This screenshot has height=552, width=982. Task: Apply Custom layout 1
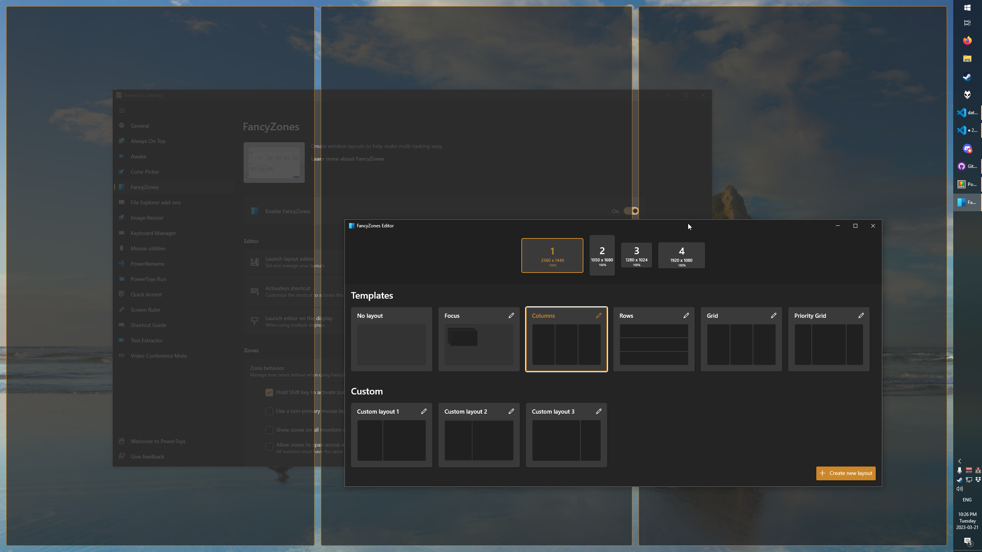tap(392, 435)
